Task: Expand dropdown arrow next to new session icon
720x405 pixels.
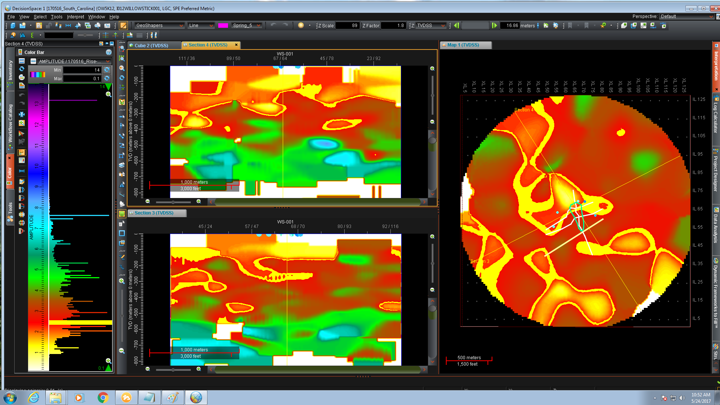Action: pyautogui.click(x=30, y=25)
